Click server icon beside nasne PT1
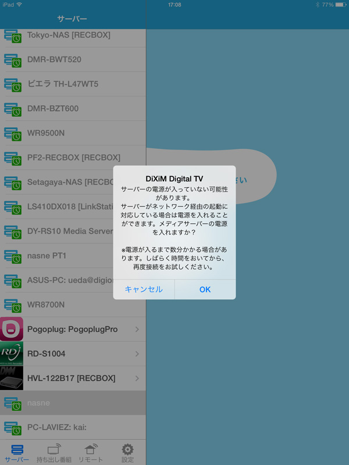 point(13,256)
